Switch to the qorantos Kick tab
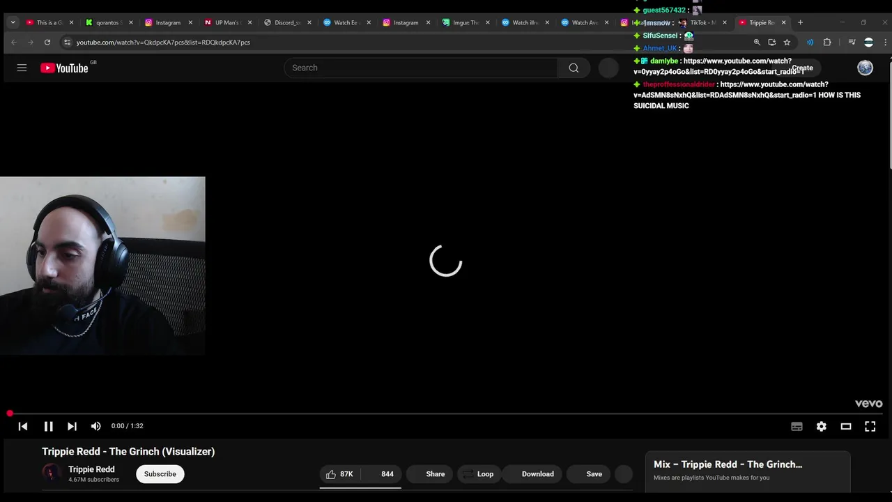 107,22
